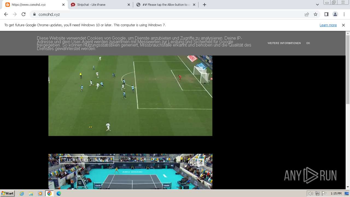Close the comohd.xyz tab

pyautogui.click(x=63, y=5)
